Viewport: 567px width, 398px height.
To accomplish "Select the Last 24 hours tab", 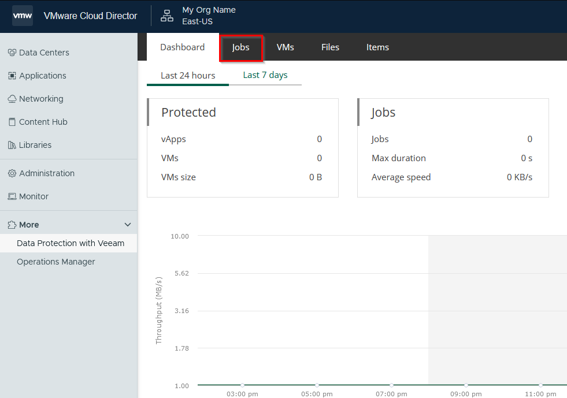I will pos(188,76).
